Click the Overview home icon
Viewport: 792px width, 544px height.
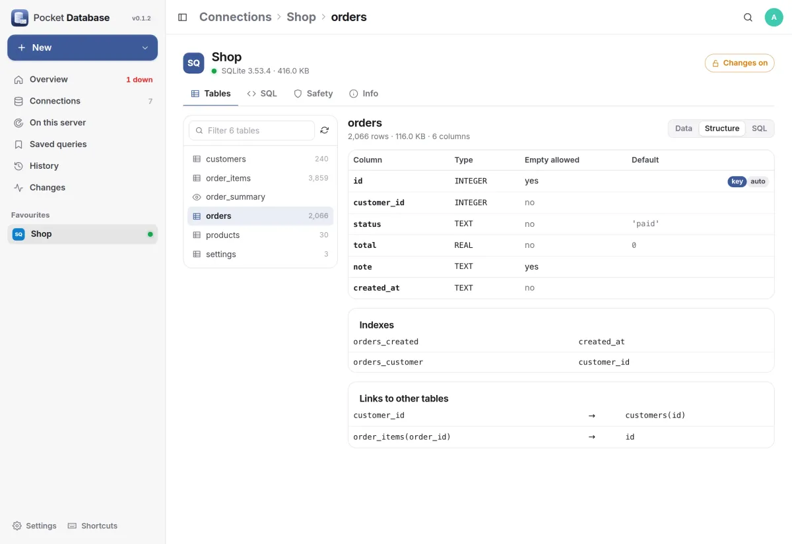[x=18, y=79]
